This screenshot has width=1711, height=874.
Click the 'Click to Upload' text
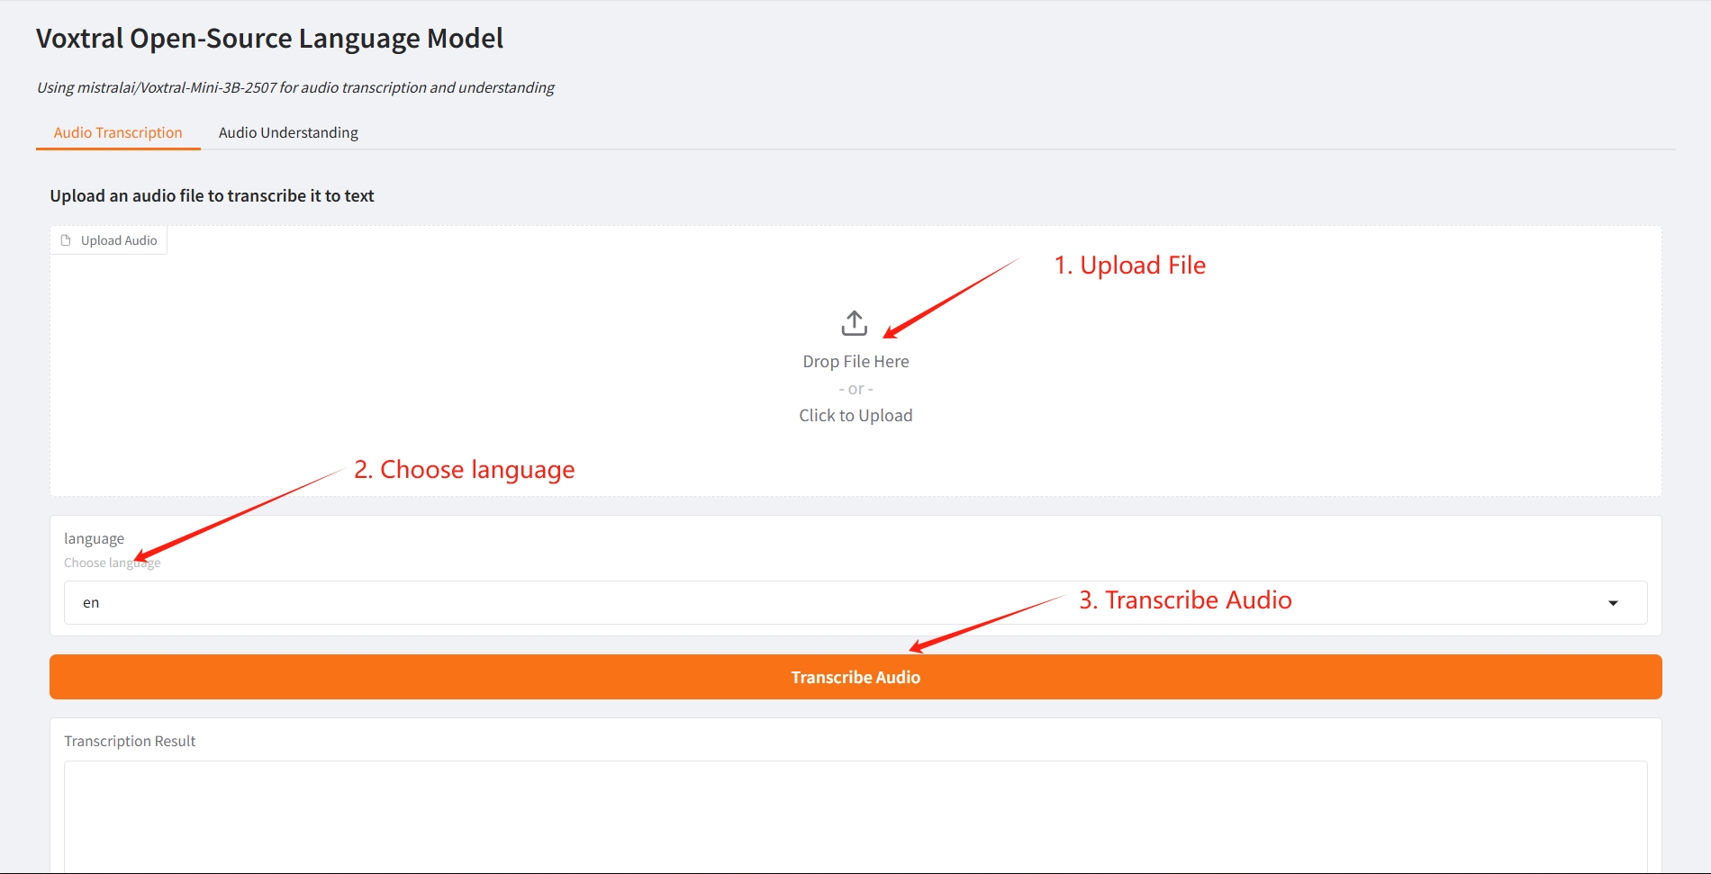pyautogui.click(x=855, y=416)
